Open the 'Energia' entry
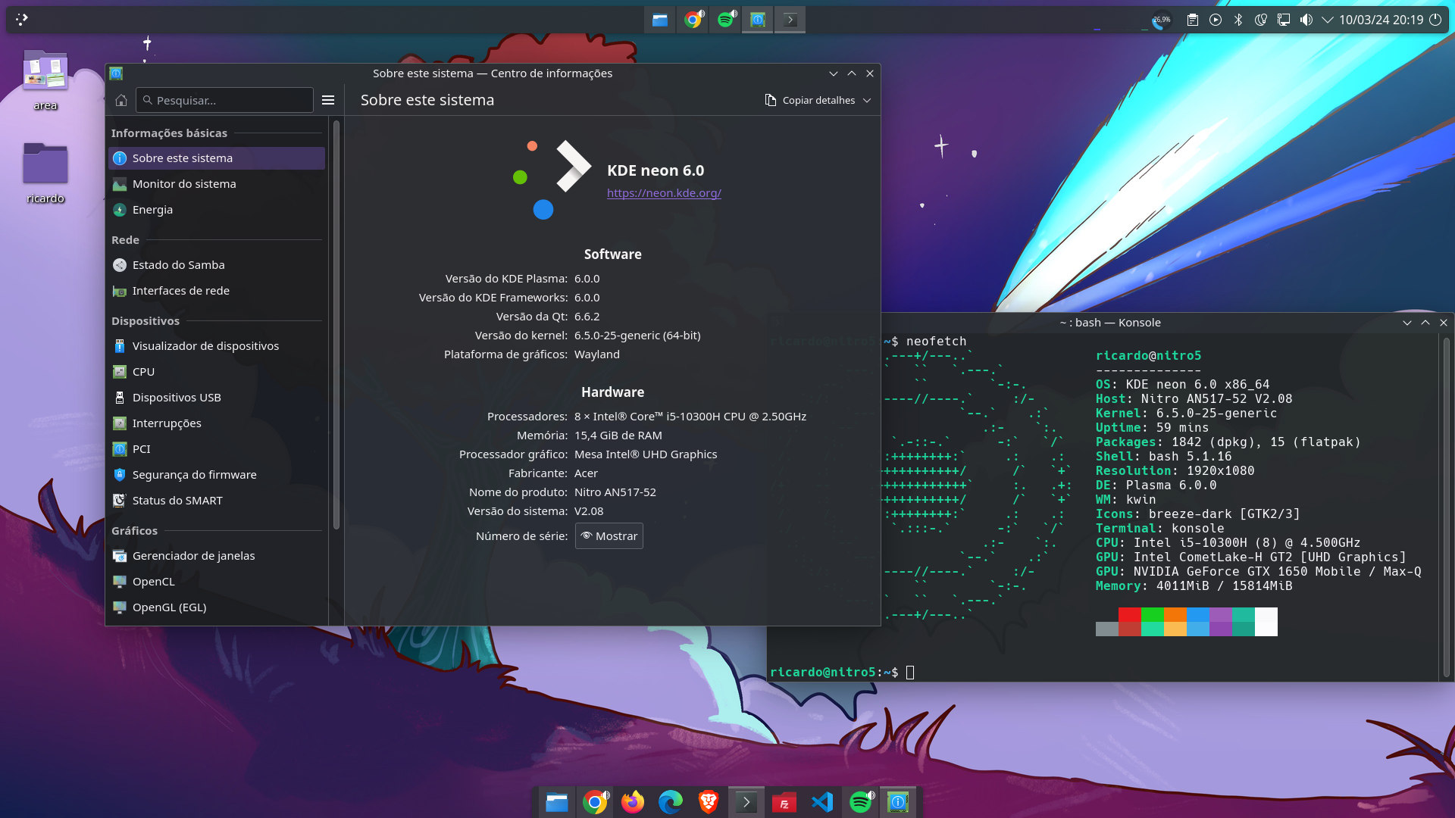Viewport: 1455px width, 818px height. click(x=217, y=210)
